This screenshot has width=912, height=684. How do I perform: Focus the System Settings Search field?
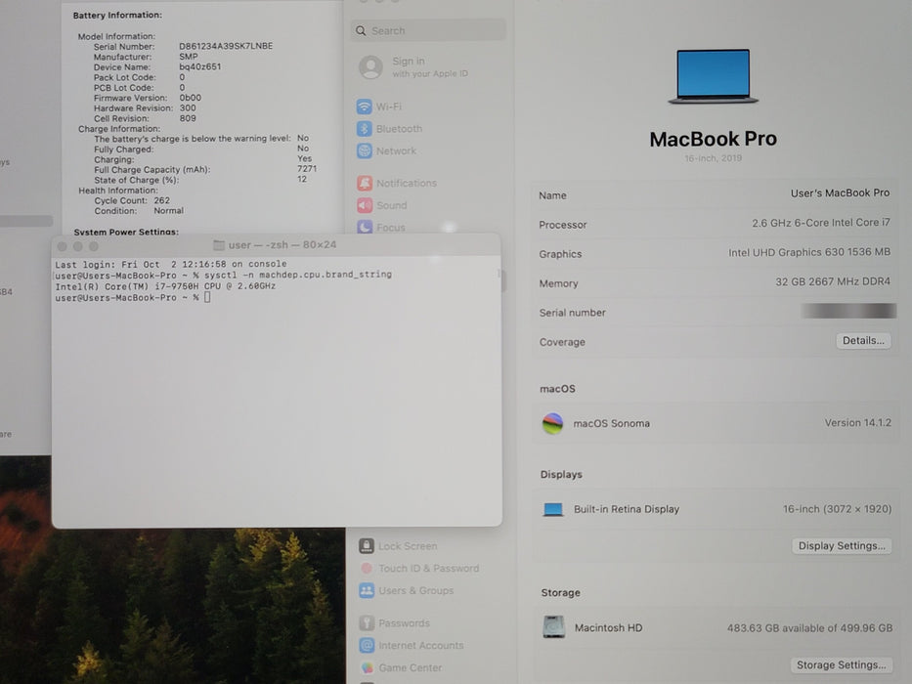428,30
